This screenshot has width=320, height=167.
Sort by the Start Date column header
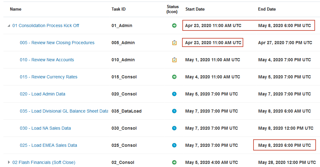pyautogui.click(x=195, y=9)
